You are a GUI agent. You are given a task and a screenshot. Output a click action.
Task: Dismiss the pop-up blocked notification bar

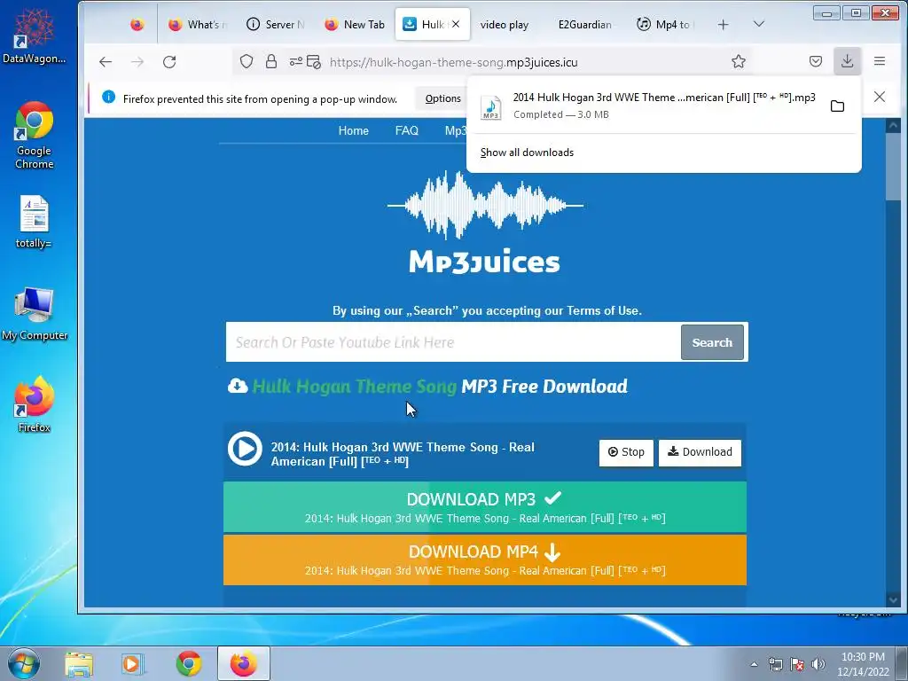click(x=880, y=97)
